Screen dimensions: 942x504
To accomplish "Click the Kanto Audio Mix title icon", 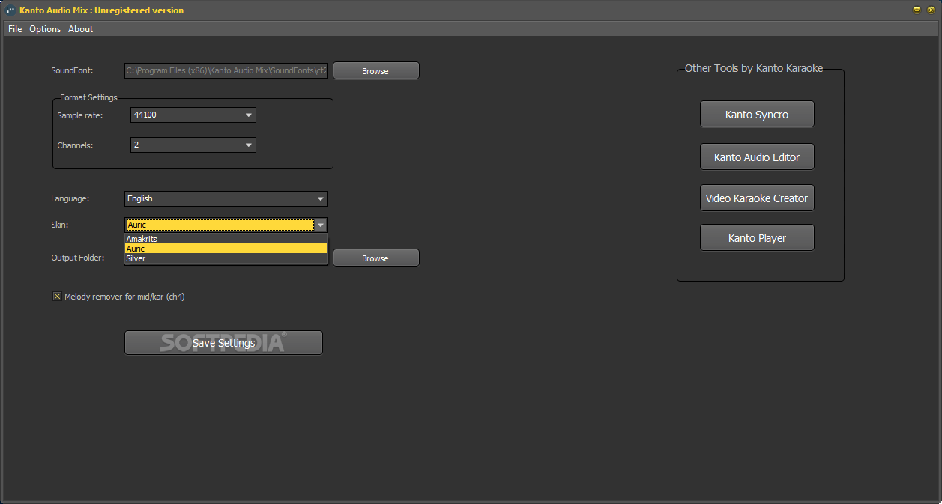I will [x=10, y=10].
